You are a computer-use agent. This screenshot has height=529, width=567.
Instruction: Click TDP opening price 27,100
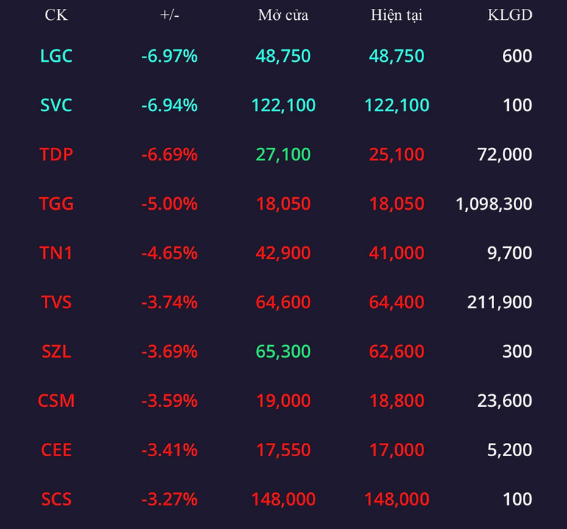283,155
